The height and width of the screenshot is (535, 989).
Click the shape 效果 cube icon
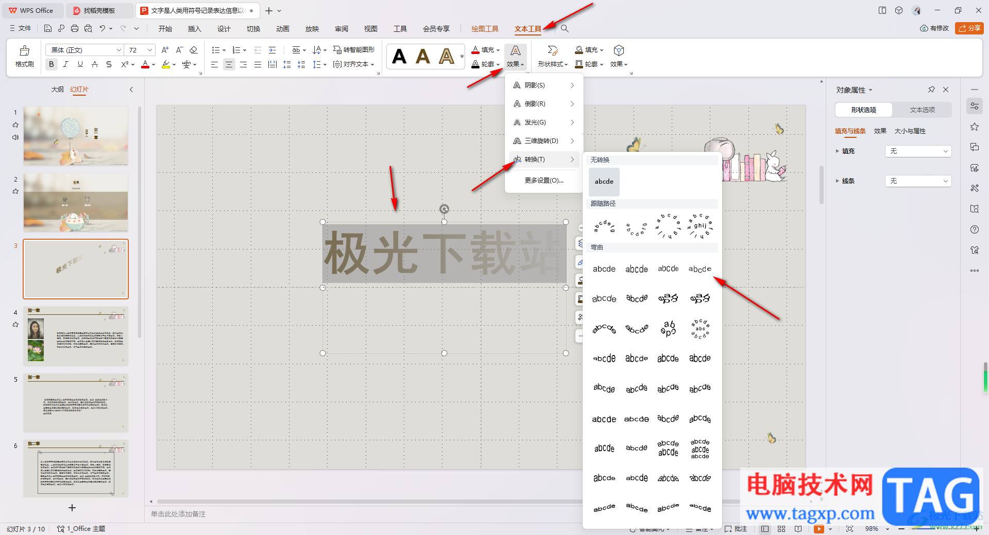point(619,50)
